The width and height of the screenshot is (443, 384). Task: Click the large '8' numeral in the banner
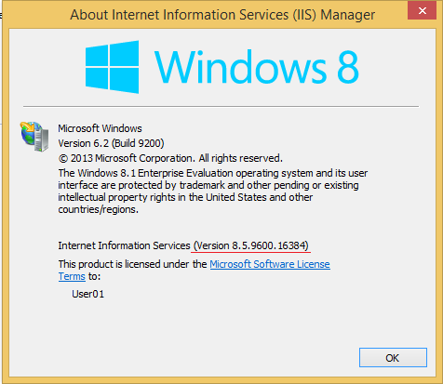point(348,67)
